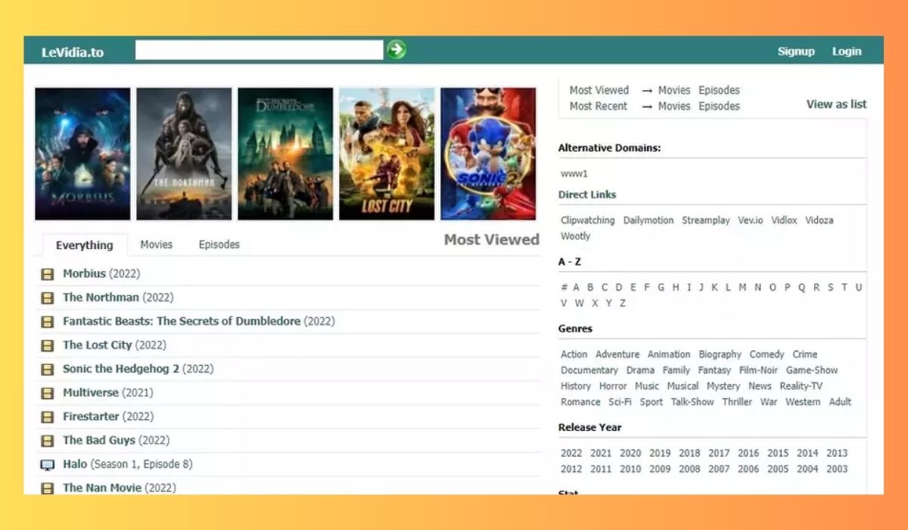Open the Sonic 2 poster thumbnail
This screenshot has height=530, width=908.
[488, 154]
